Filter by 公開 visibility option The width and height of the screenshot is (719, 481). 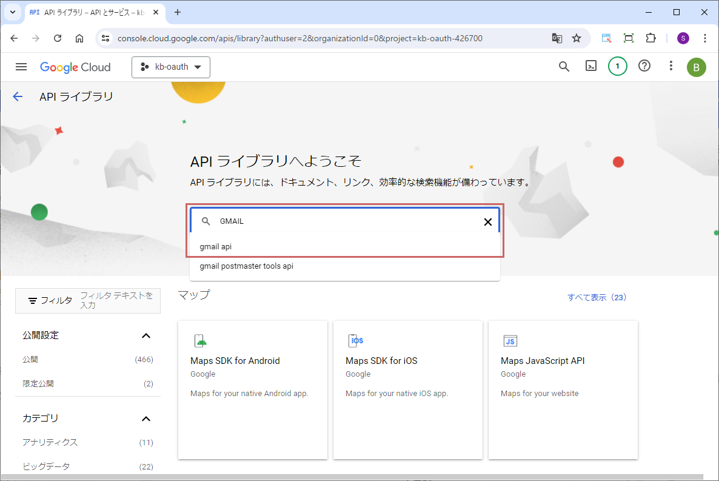tap(30, 360)
